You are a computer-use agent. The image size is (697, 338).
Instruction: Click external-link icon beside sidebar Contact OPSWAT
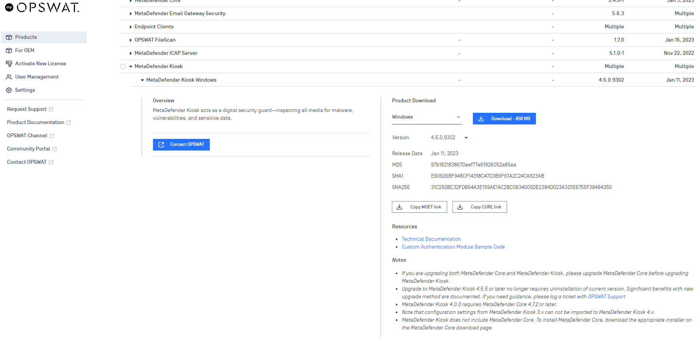click(x=51, y=162)
